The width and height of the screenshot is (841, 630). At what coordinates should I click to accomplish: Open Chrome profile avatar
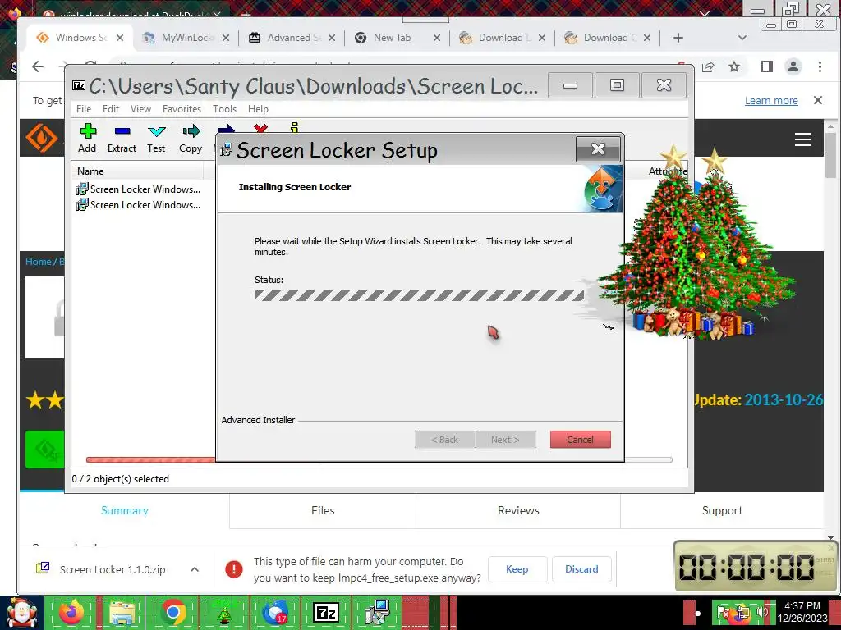[793, 66]
